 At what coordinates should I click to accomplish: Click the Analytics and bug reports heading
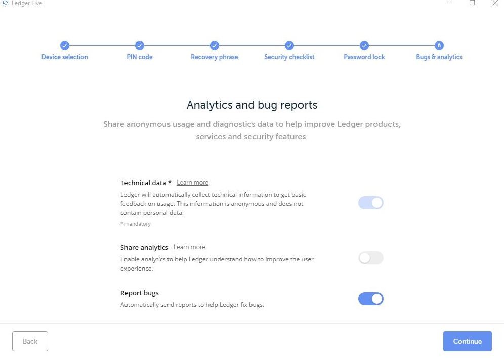(x=252, y=105)
